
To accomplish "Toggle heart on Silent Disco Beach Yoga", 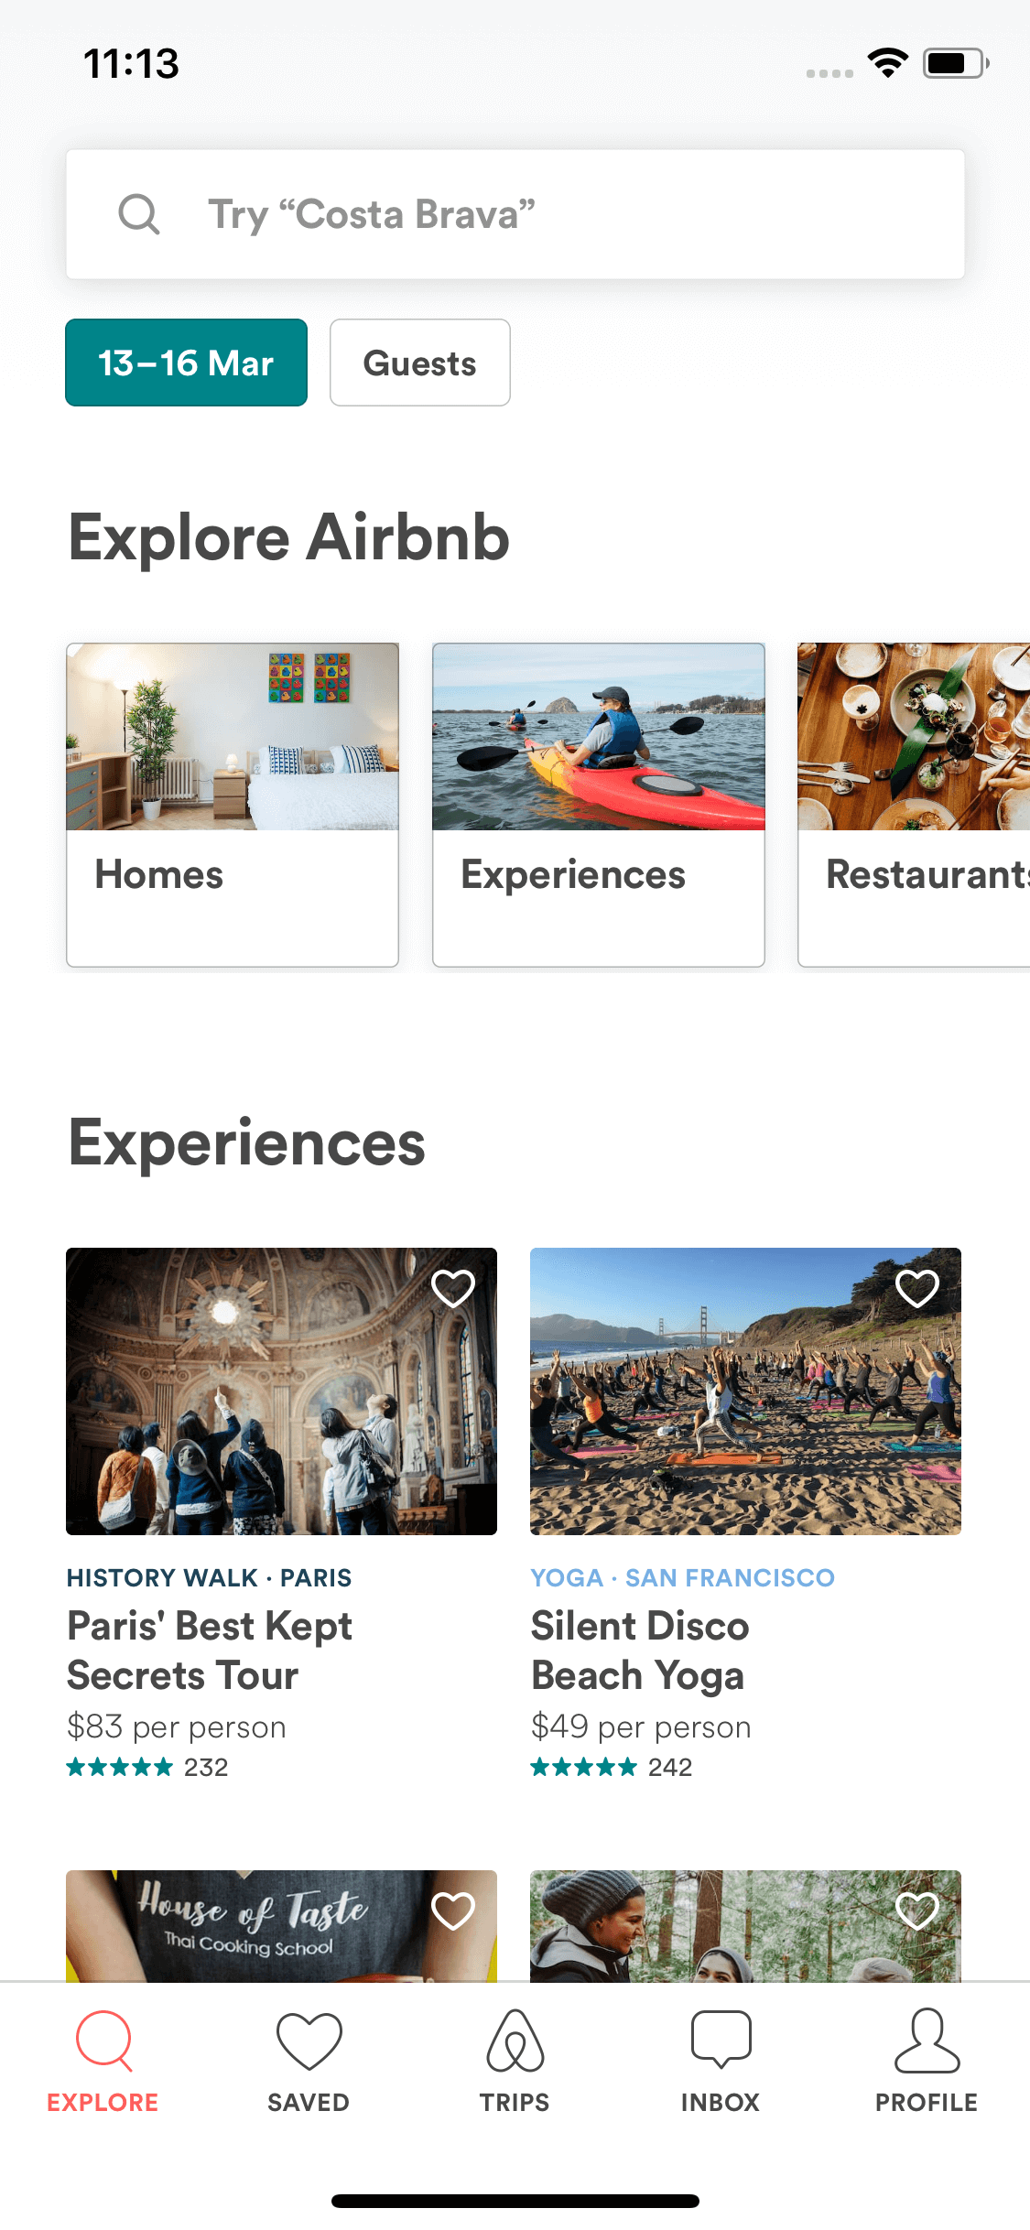I will 917,1289.
